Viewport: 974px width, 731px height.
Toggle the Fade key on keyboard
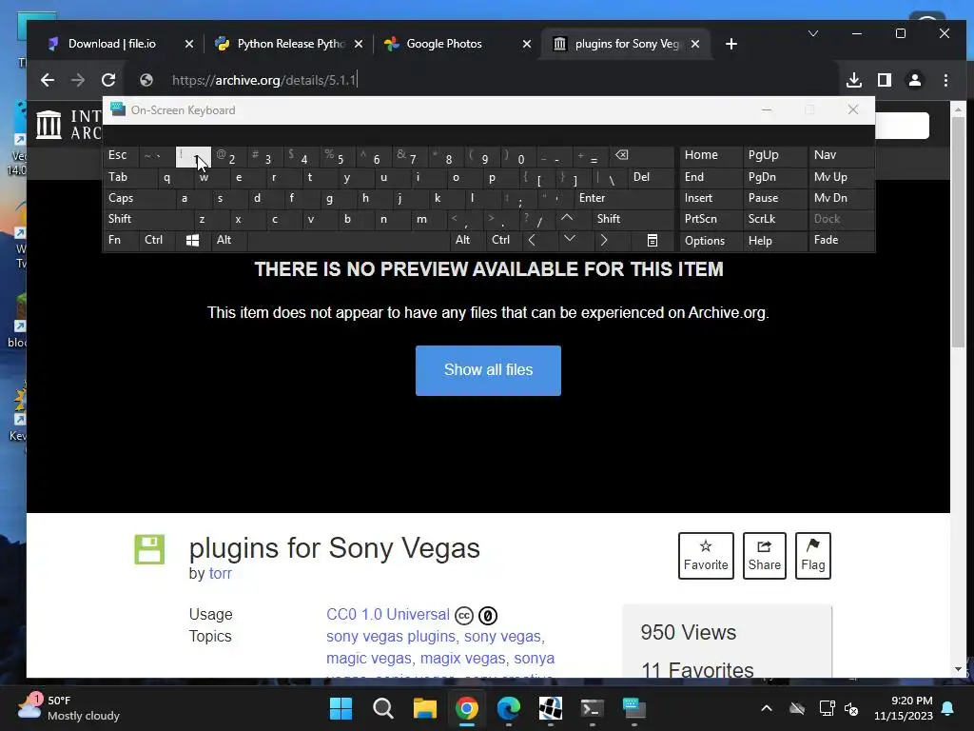tap(841, 240)
